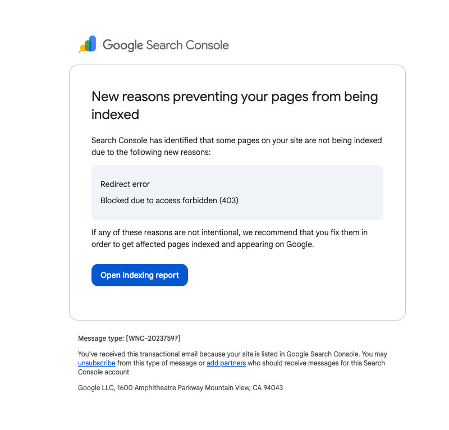
Task: Click the blue bar in the Google logo
Action: [x=92, y=43]
